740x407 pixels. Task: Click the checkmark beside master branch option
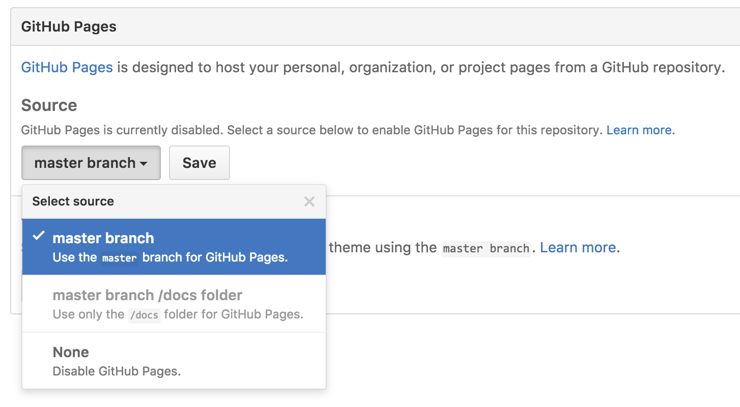click(x=38, y=236)
